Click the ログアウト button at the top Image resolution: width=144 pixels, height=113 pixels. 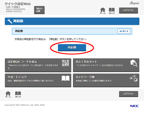pos(128,10)
